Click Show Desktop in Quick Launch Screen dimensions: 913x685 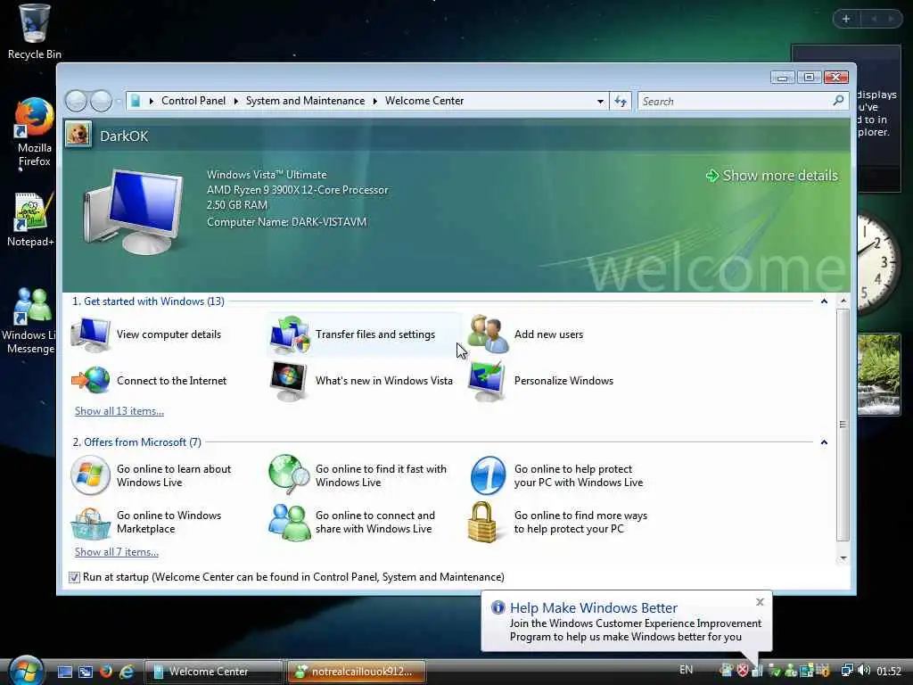[x=64, y=672]
